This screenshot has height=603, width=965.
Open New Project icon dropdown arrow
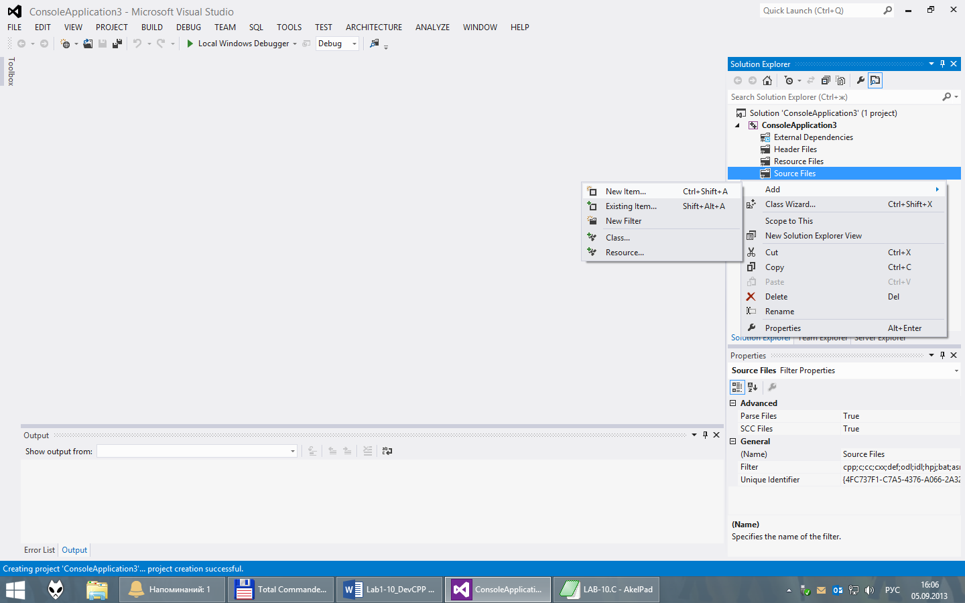pos(76,44)
